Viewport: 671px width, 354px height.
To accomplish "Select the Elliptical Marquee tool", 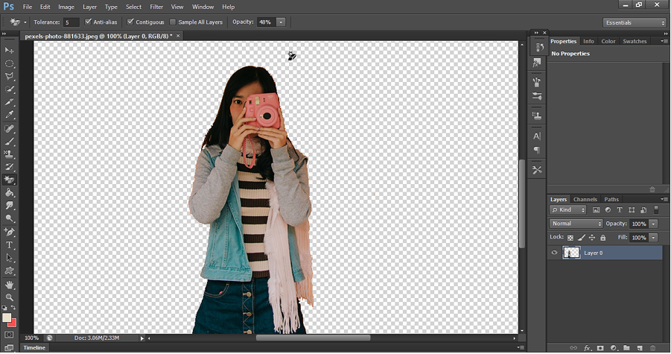I will click(9, 63).
